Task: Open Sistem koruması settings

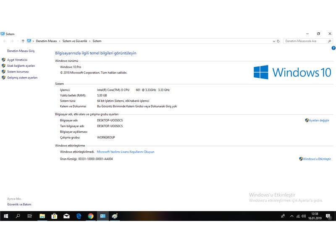Action: [18, 71]
